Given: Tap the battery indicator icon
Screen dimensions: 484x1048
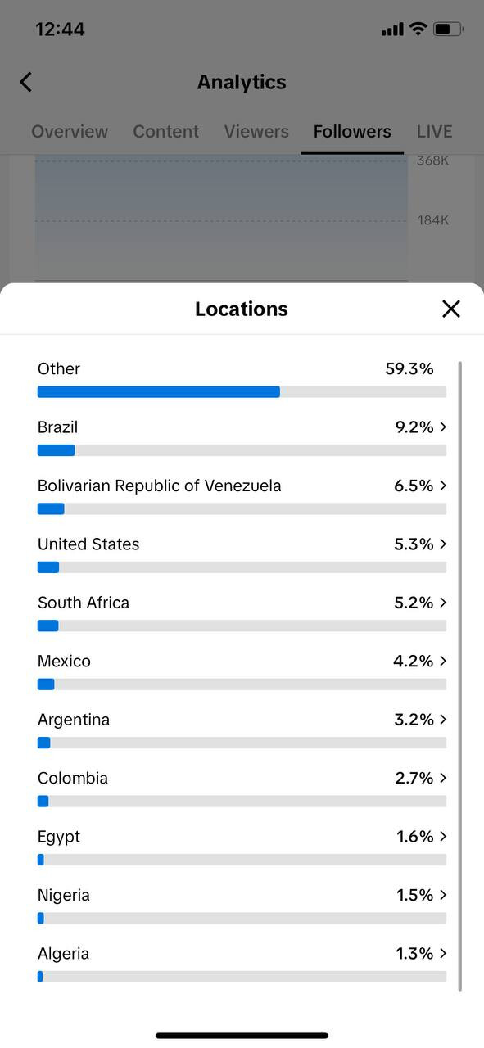Looking at the screenshot, I should point(448,29).
